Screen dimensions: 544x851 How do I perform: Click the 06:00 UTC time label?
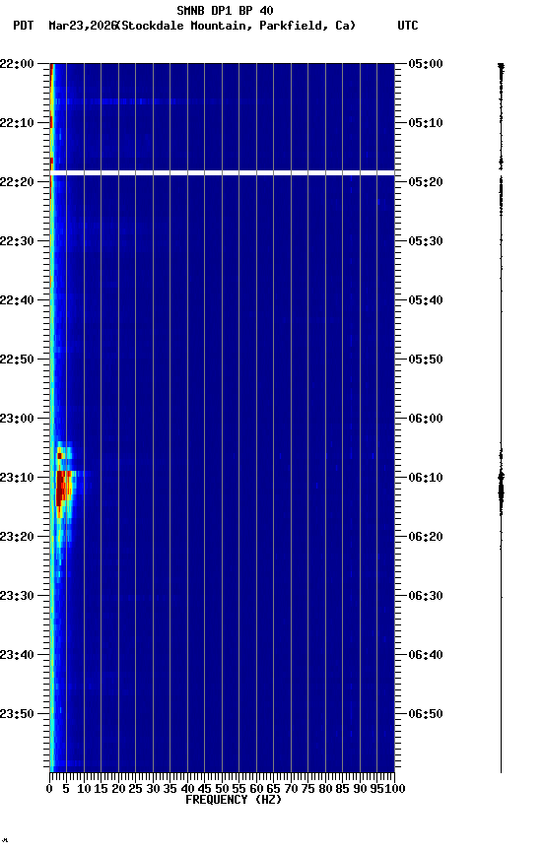[x=426, y=419]
